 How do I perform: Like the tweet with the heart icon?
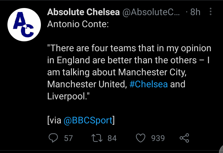tap(141, 138)
